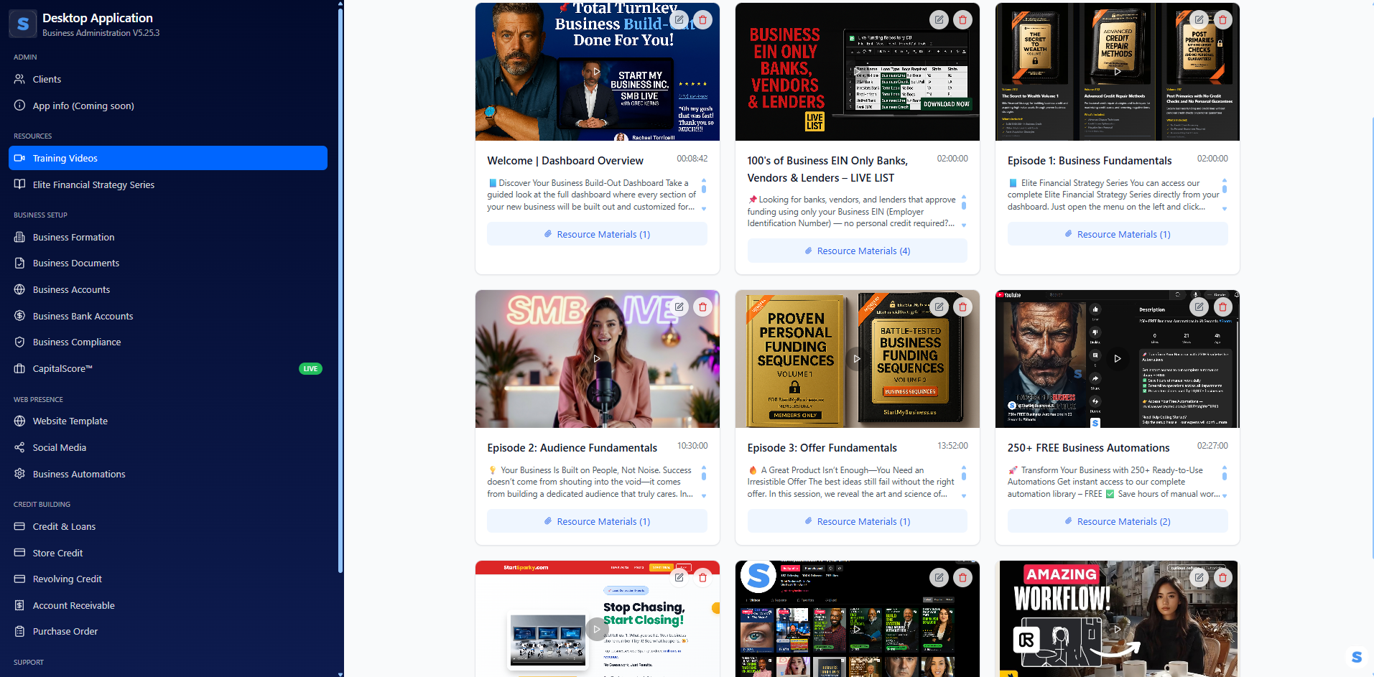This screenshot has width=1374, height=677.
Task: Edit the 250+ FREE Business Automations video
Action: pyautogui.click(x=1199, y=307)
